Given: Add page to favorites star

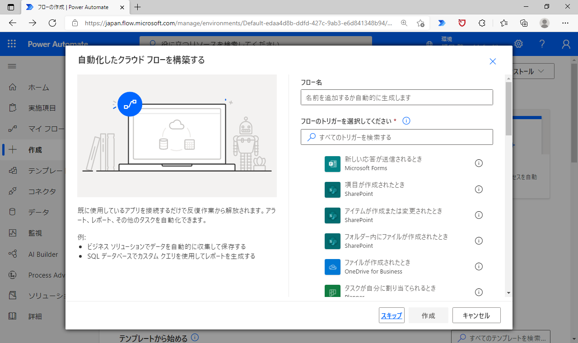Looking at the screenshot, I should (x=421, y=23).
